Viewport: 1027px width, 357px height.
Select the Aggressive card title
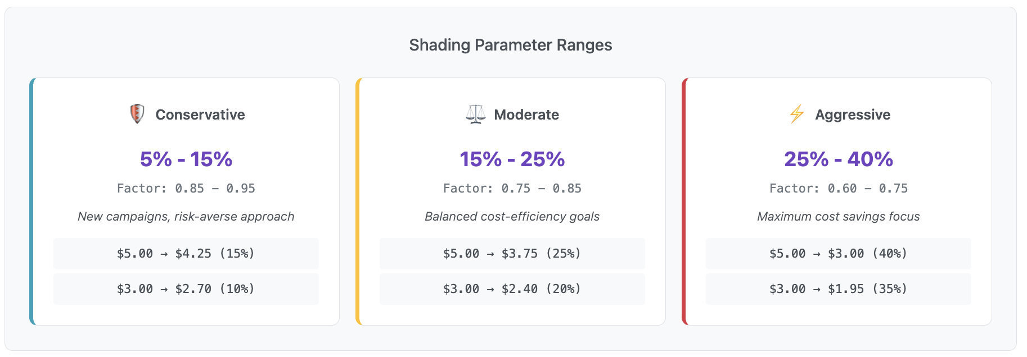click(853, 115)
